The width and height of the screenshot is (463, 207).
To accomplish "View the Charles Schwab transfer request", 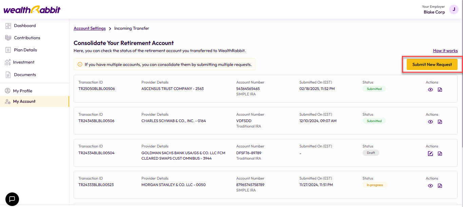I will (x=430, y=122).
